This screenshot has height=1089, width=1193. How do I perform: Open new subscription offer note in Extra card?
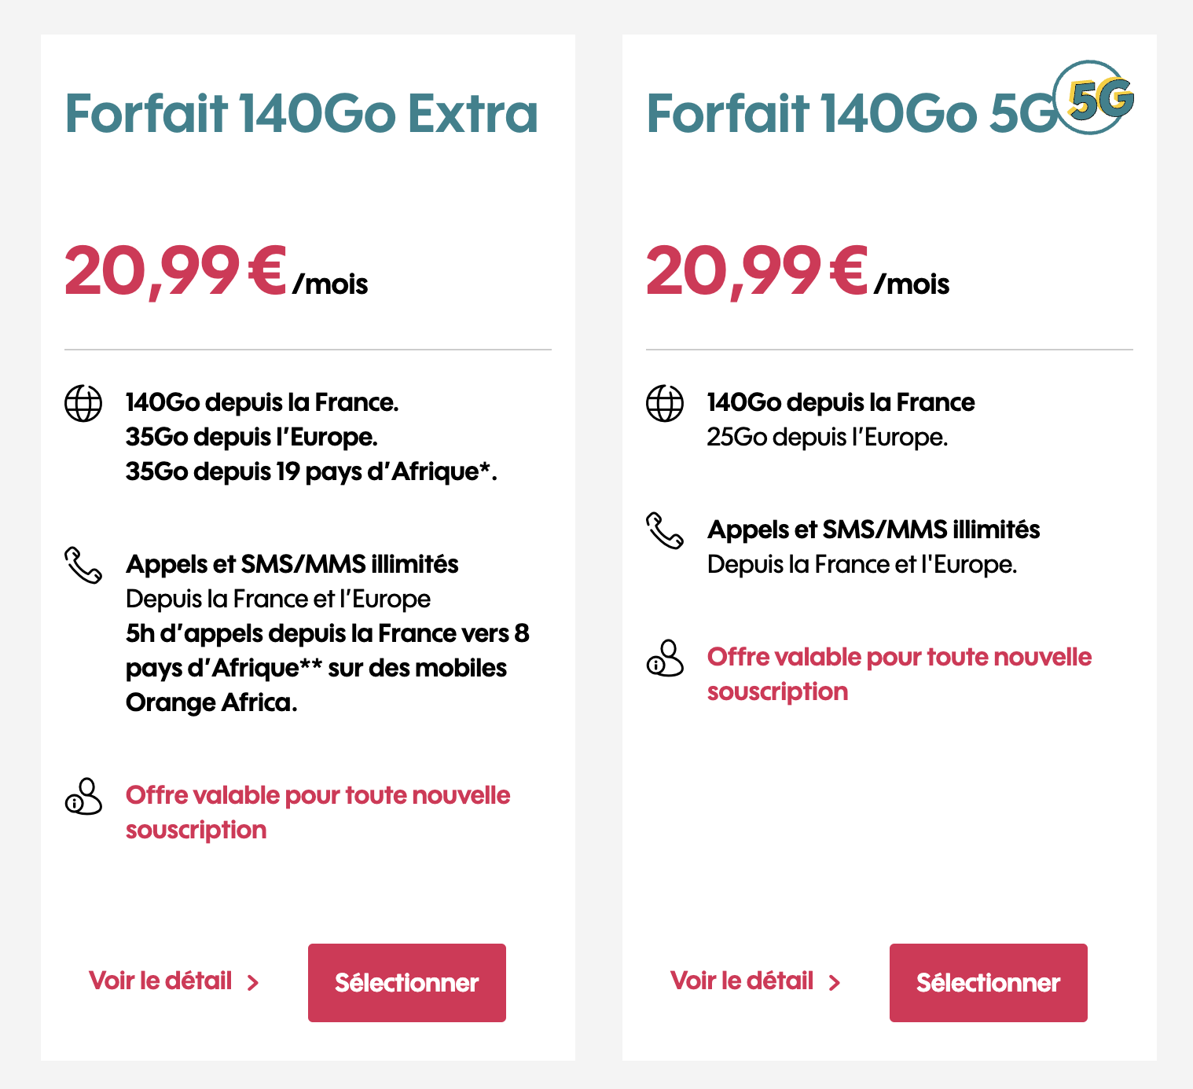coord(318,812)
